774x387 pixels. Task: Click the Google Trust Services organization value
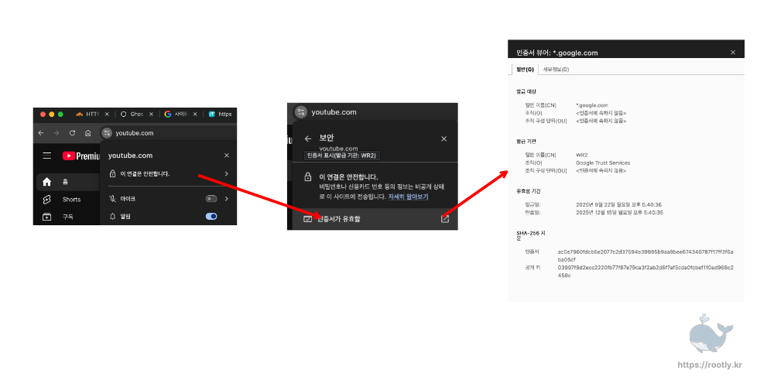[603, 163]
